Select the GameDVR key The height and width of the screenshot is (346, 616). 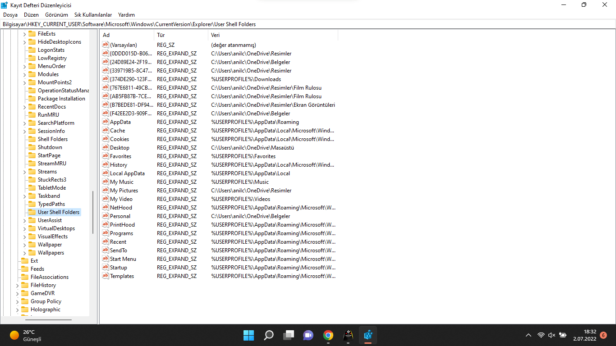point(42,293)
